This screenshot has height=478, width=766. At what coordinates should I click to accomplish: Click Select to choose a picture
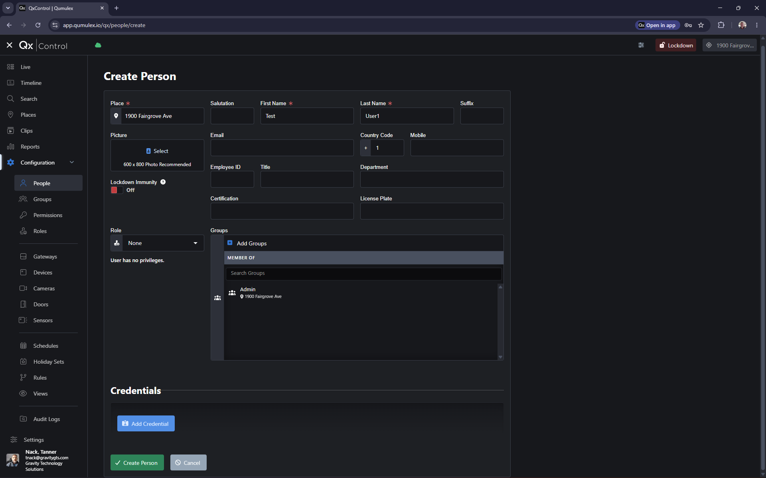tap(157, 151)
